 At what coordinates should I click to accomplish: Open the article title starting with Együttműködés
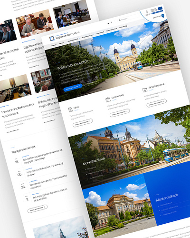point(33,47)
